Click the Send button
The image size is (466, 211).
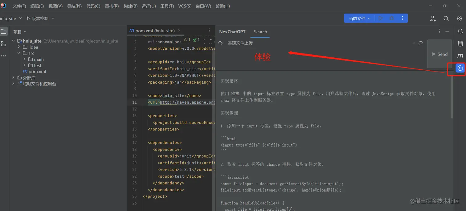[x=439, y=54]
